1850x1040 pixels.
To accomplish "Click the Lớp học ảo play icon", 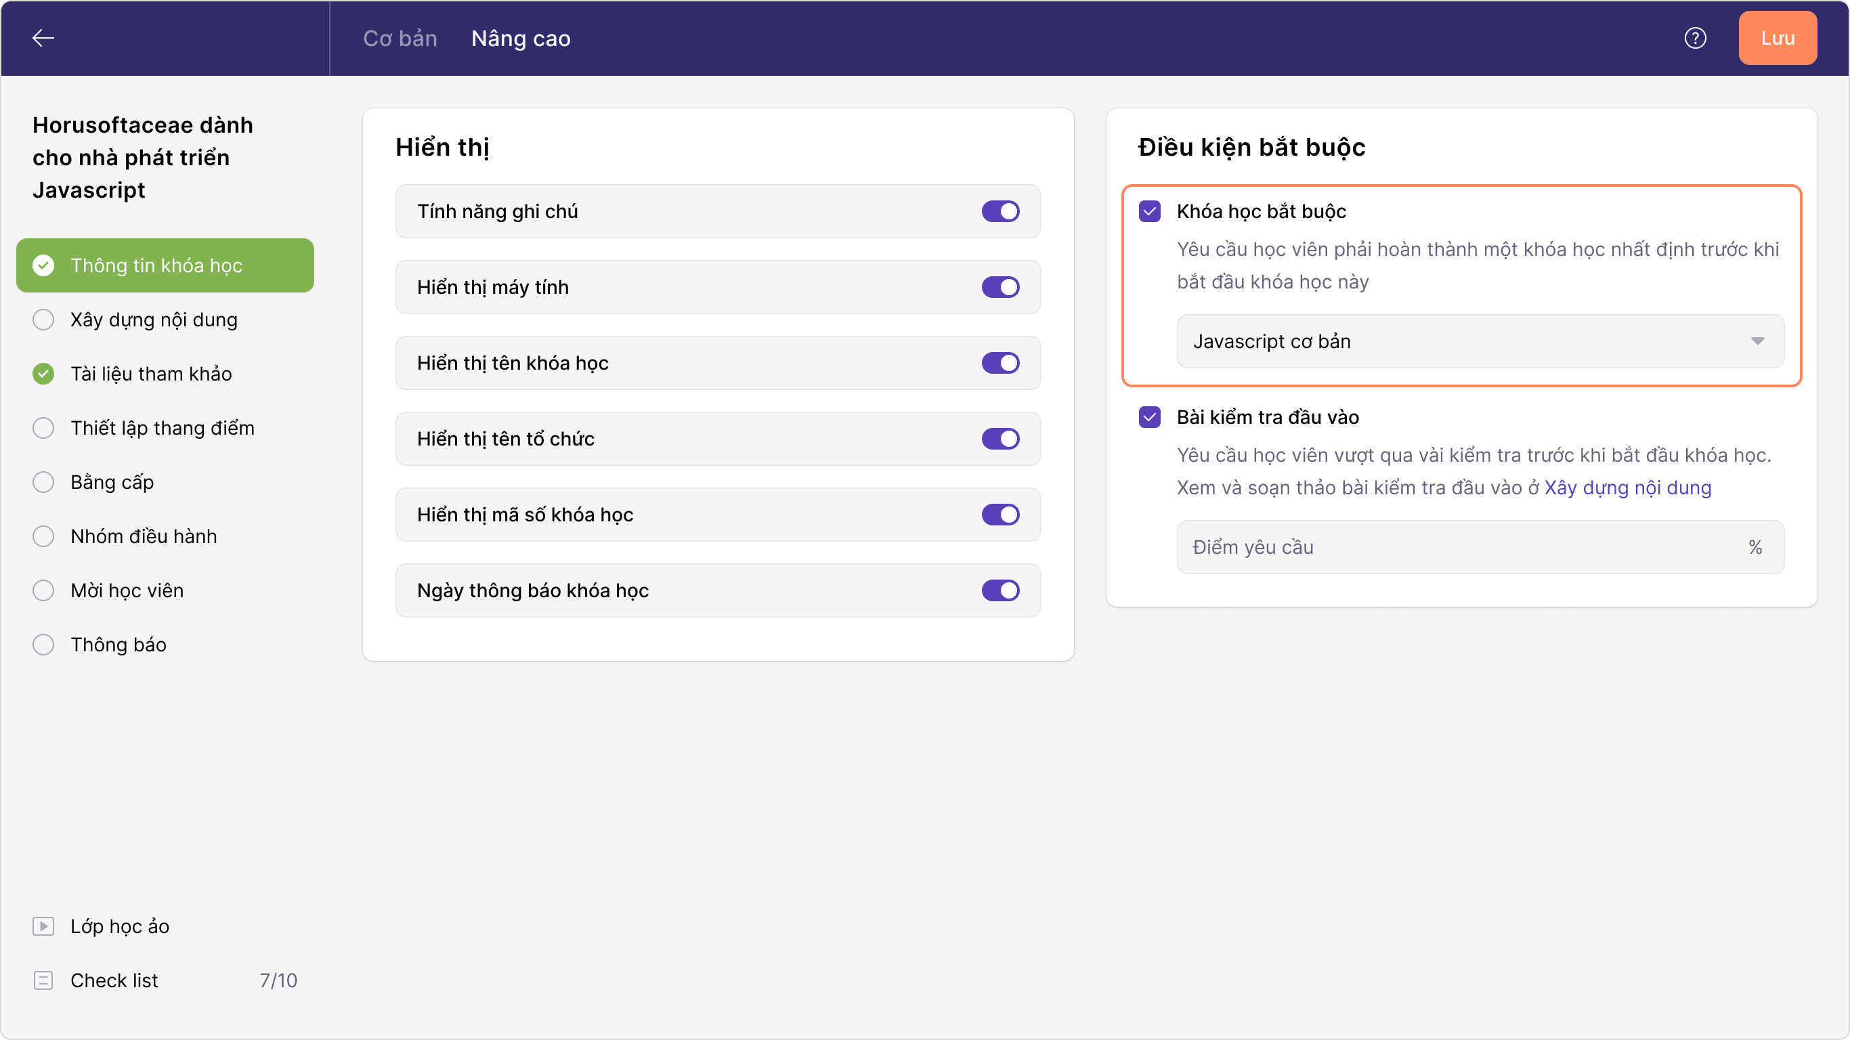I will (43, 926).
